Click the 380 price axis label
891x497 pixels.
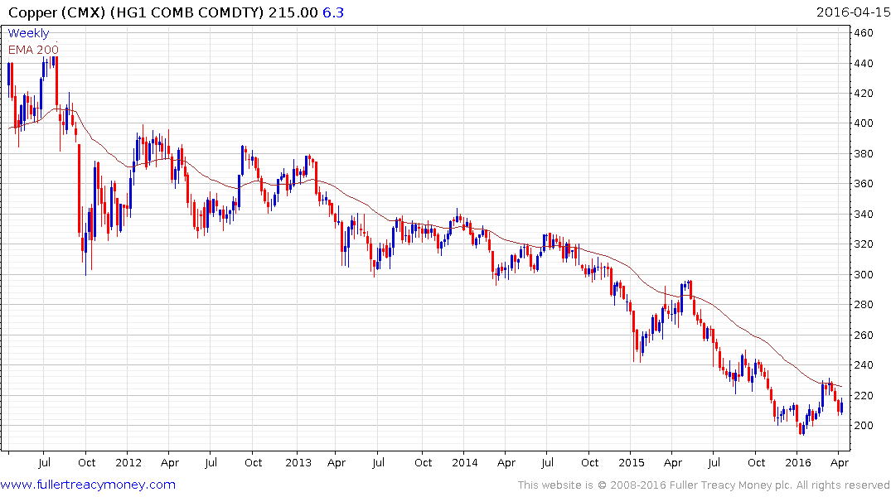click(x=864, y=153)
